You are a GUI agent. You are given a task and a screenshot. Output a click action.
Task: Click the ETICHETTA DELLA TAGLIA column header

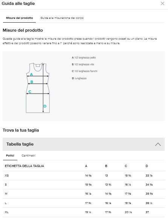pyautogui.click(x=24, y=166)
